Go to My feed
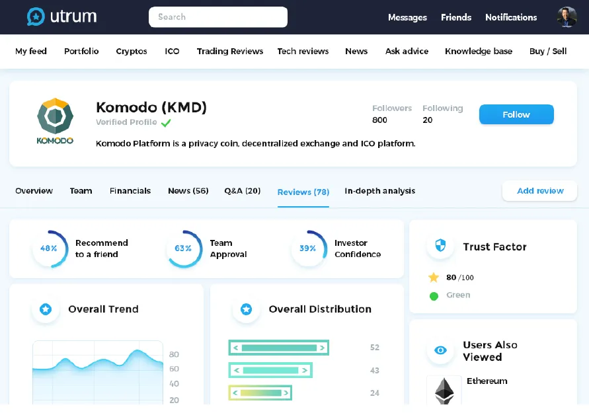589x417 pixels. tap(31, 51)
